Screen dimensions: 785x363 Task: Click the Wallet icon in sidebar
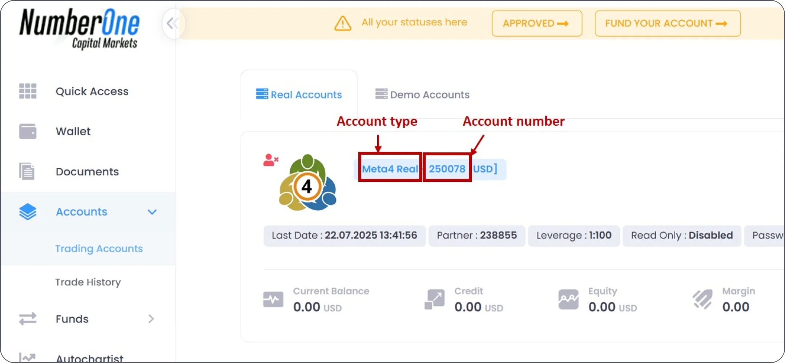[x=28, y=131]
